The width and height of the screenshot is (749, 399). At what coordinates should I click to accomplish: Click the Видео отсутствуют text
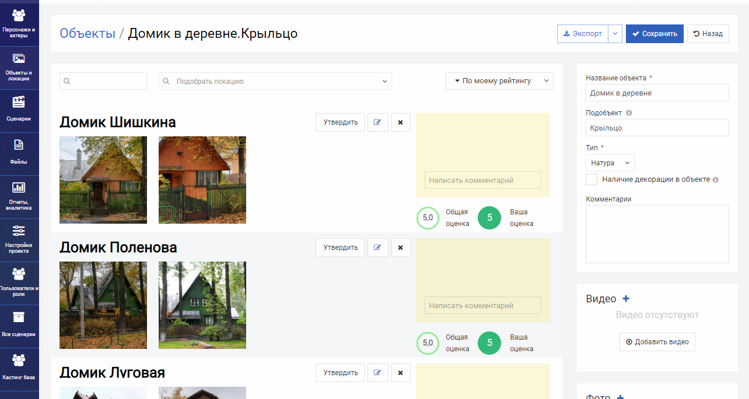(x=657, y=315)
